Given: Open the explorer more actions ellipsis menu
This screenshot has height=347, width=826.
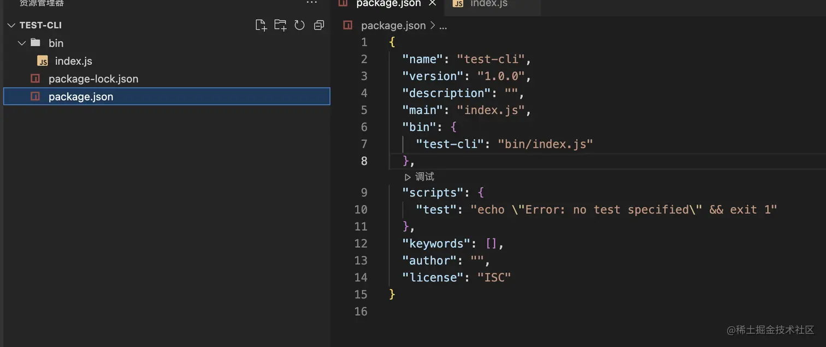Looking at the screenshot, I should [311, 3].
